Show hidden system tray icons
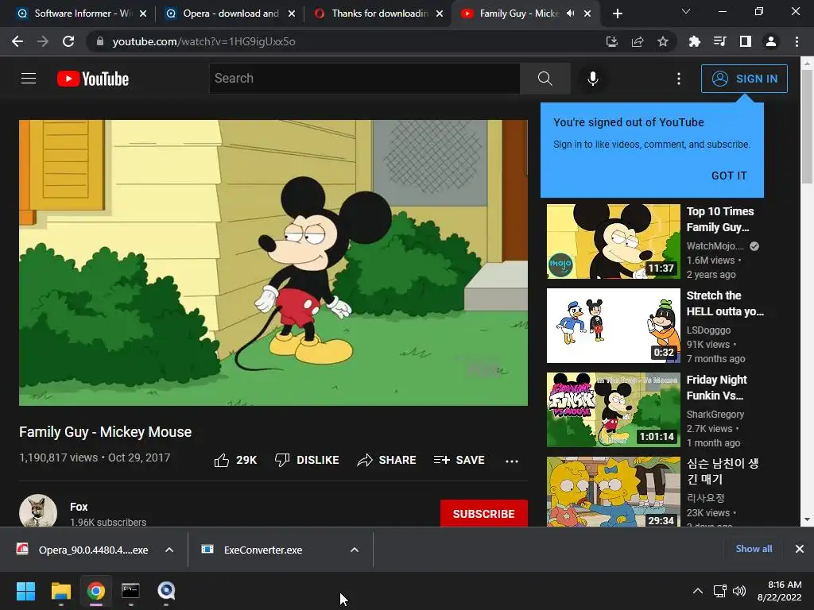The width and height of the screenshot is (814, 610). [698, 591]
